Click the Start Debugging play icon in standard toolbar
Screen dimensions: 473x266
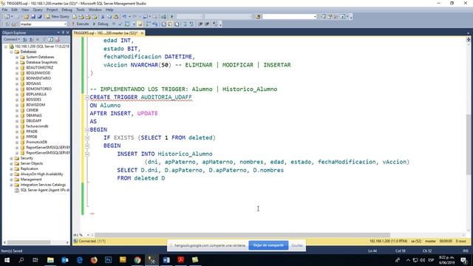[172, 16]
